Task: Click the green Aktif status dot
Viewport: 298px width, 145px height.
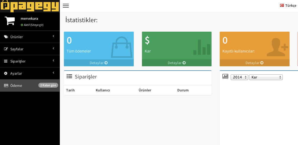Action: pyautogui.click(x=22, y=25)
